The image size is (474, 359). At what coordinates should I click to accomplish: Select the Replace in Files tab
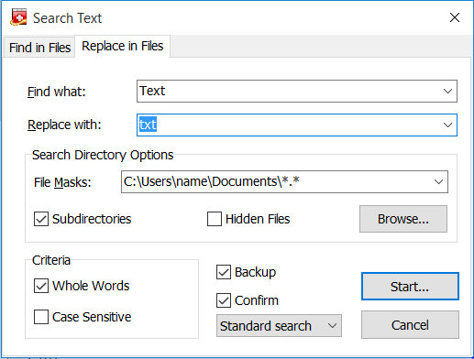pyautogui.click(x=122, y=46)
